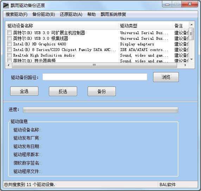Open the 搜索驱动(F) menu

[x=17, y=14]
